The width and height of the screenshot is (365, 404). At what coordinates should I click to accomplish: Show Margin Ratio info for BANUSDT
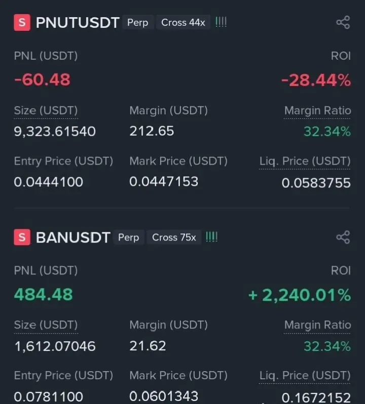317,325
